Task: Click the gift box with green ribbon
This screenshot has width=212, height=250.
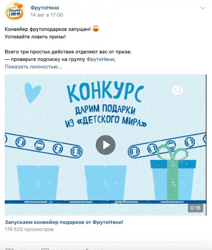Action: (x=173, y=172)
